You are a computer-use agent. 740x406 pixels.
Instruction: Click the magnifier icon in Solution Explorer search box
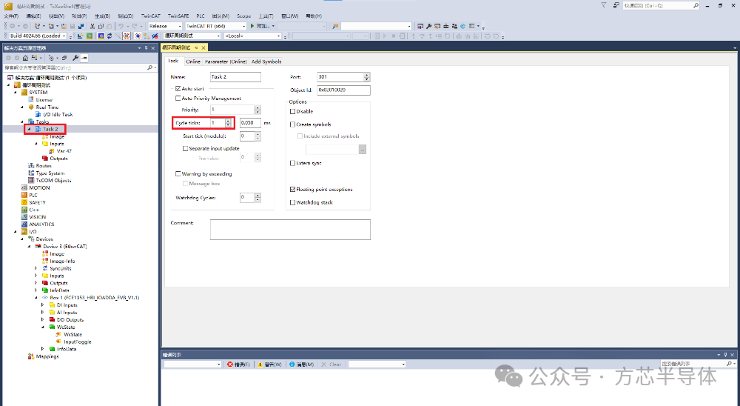(x=149, y=67)
